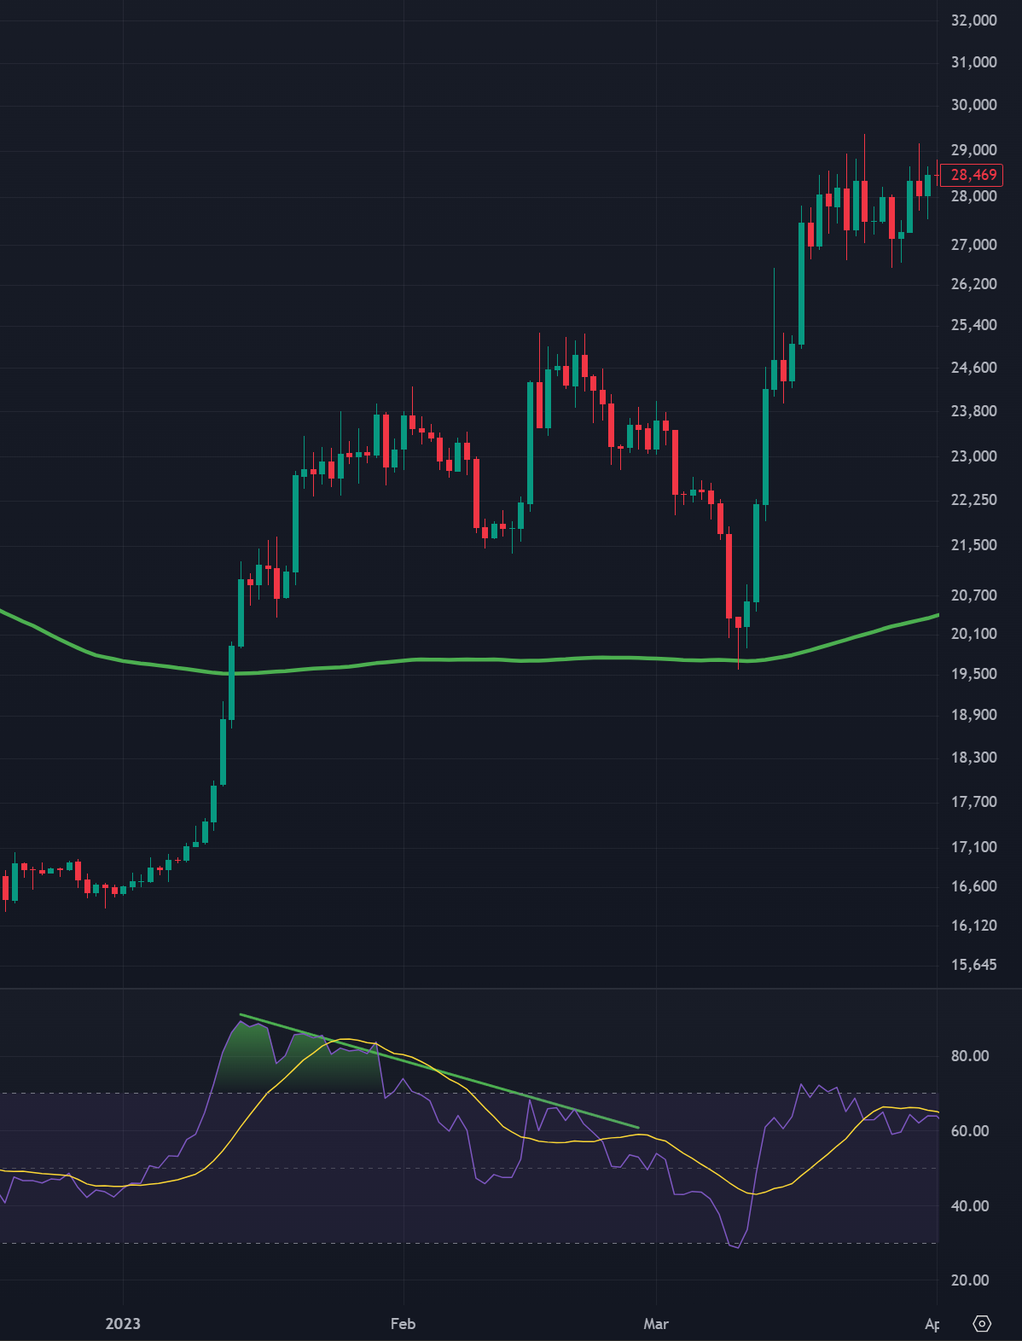Screen dimensions: 1022x1341
Task: Click the 22,250 price axis label
Action: (973, 500)
